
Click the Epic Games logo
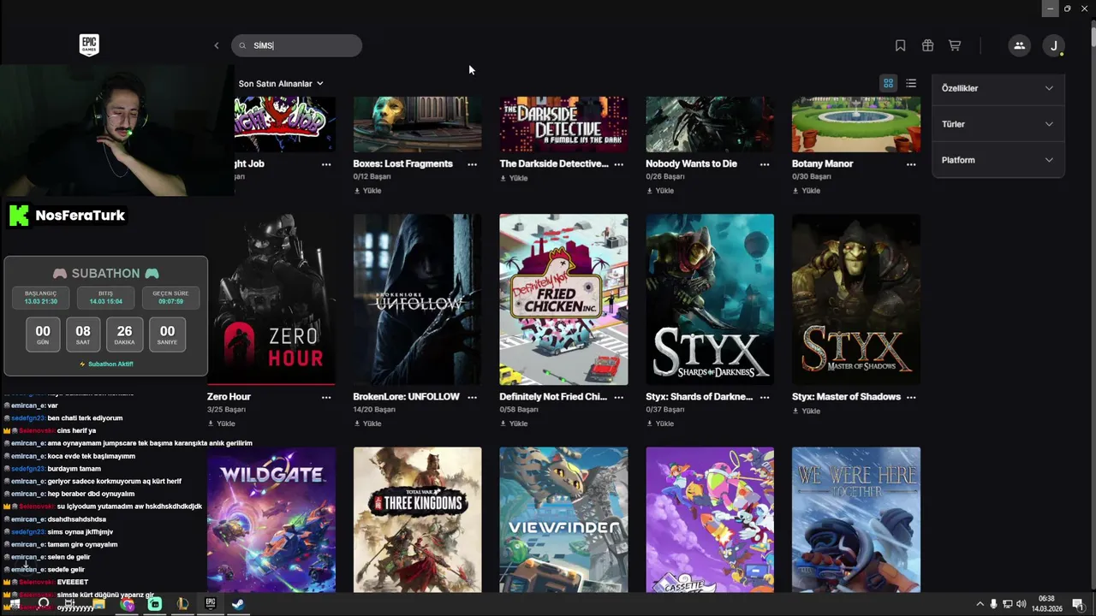point(89,45)
